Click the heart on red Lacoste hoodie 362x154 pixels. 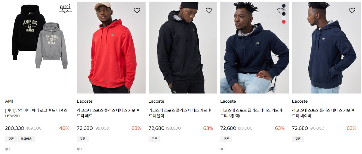137,10
